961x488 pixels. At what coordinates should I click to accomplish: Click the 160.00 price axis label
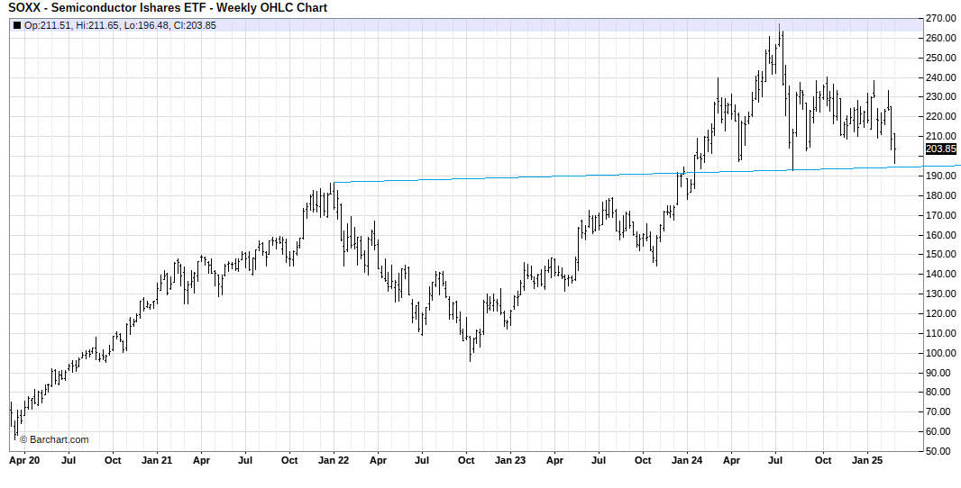(942, 235)
